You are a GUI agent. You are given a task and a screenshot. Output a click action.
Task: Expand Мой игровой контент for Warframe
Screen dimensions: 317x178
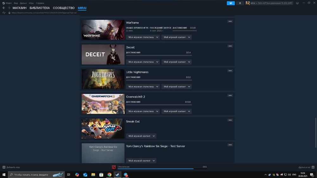click(177, 37)
